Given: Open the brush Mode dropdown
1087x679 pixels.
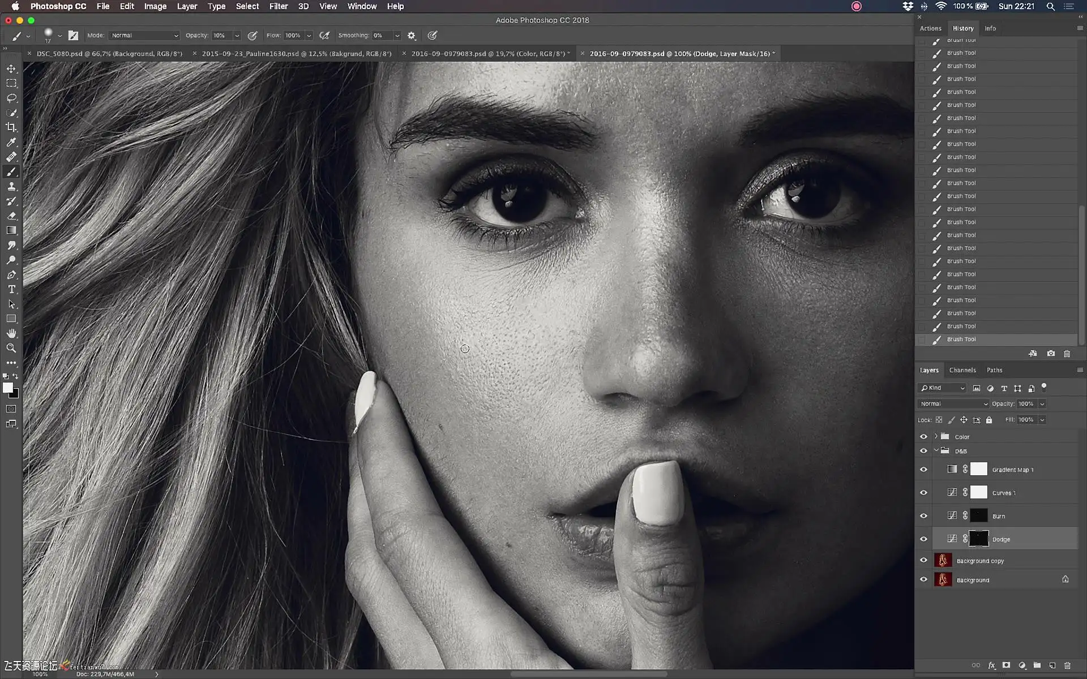Looking at the screenshot, I should coord(144,36).
